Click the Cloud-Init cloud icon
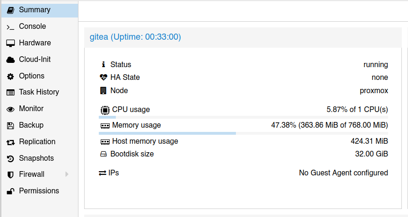The image size is (408, 217). pos(10,60)
